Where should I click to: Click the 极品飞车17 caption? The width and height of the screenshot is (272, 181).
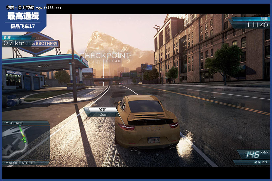click(22, 26)
